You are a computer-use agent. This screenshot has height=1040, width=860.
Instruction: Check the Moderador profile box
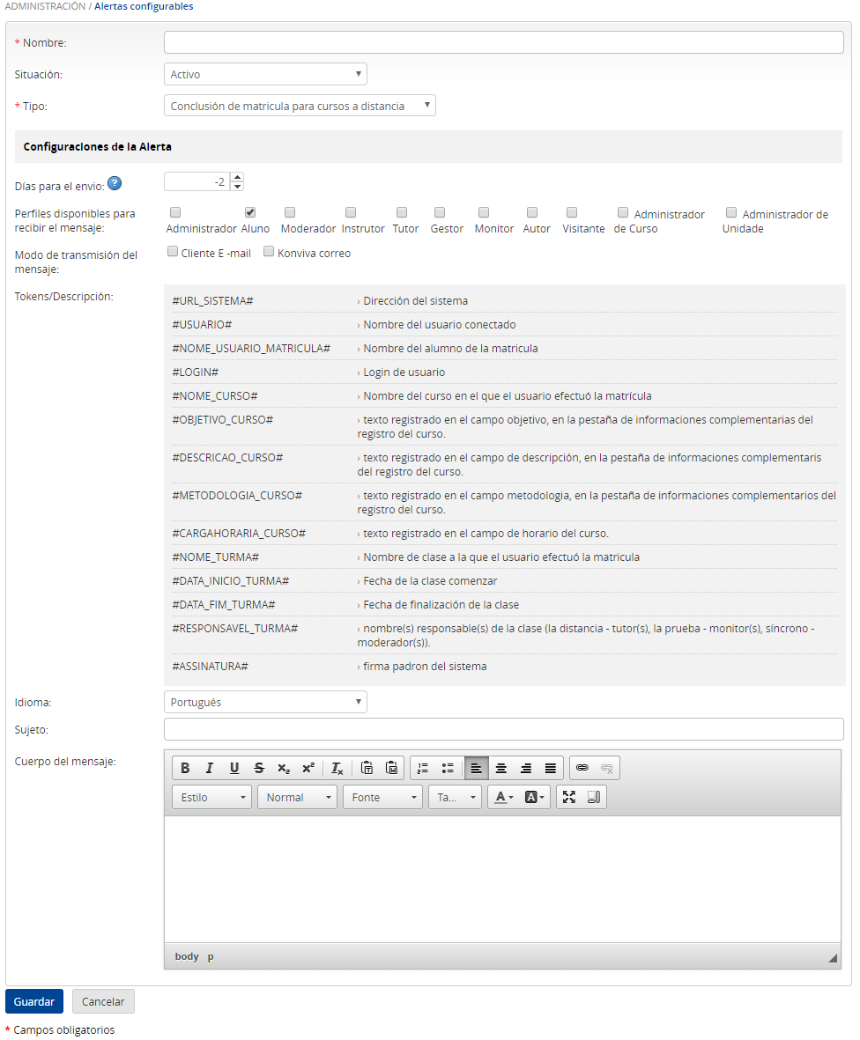click(x=290, y=212)
